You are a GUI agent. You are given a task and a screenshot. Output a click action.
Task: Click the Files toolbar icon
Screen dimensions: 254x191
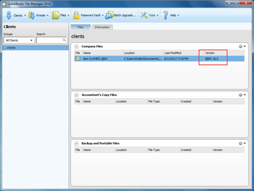56,15
